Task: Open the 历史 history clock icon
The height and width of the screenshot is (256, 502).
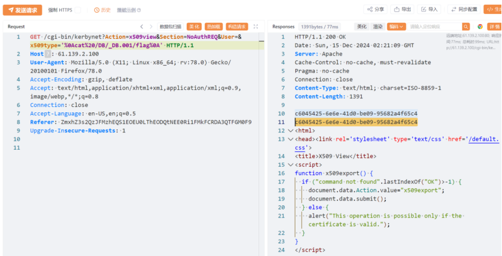Action: pyautogui.click(x=97, y=10)
